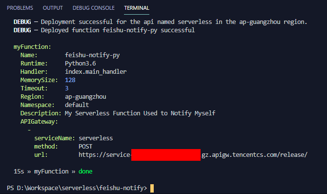This screenshot has height=194, width=327.
Task: Click the function description text
Action: click(140, 113)
